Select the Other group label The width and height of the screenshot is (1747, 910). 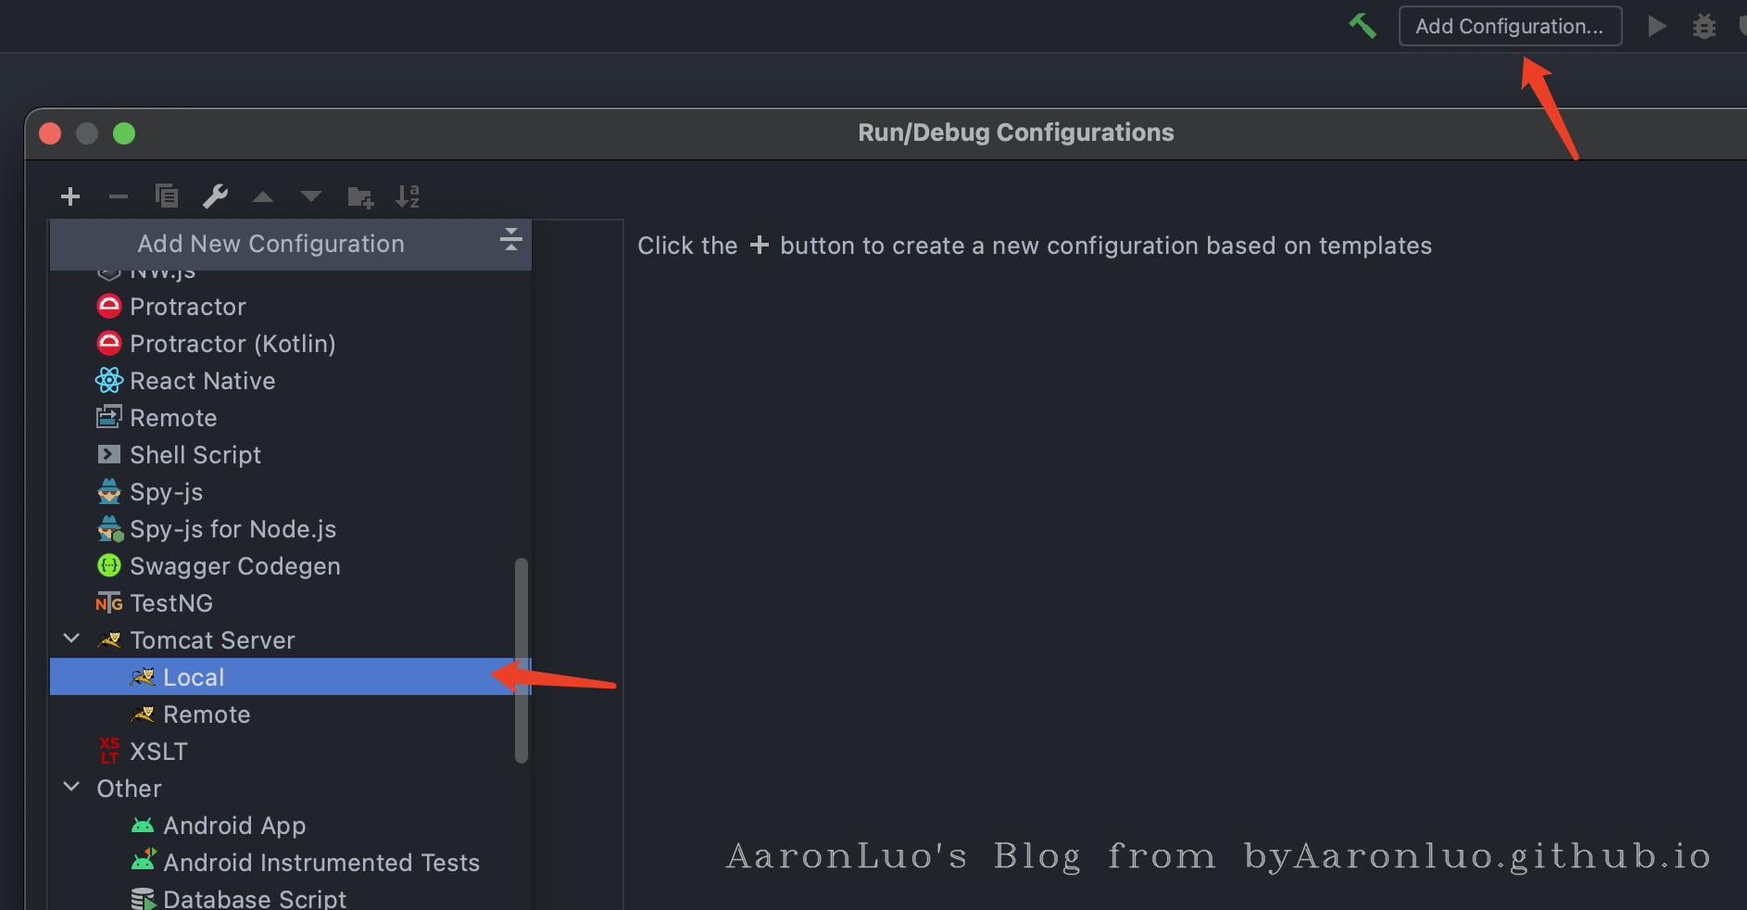click(x=129, y=789)
